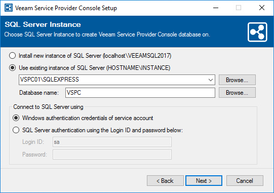Proceed with the Next button
Viewport: 274px width, 193px height.
[x=204, y=181]
